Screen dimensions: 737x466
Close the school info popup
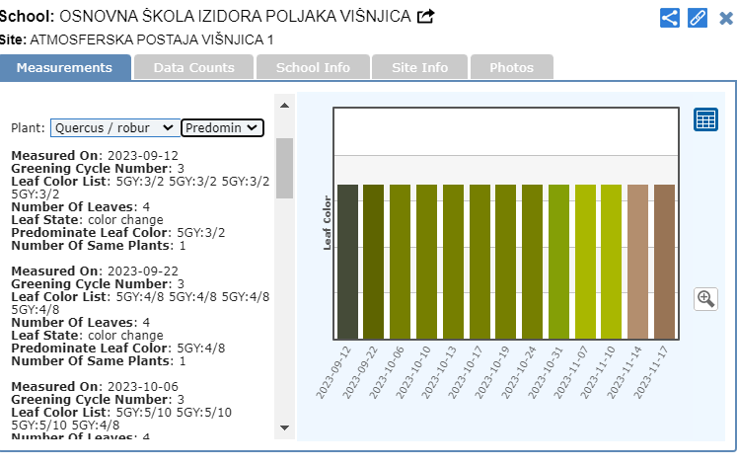click(x=725, y=18)
